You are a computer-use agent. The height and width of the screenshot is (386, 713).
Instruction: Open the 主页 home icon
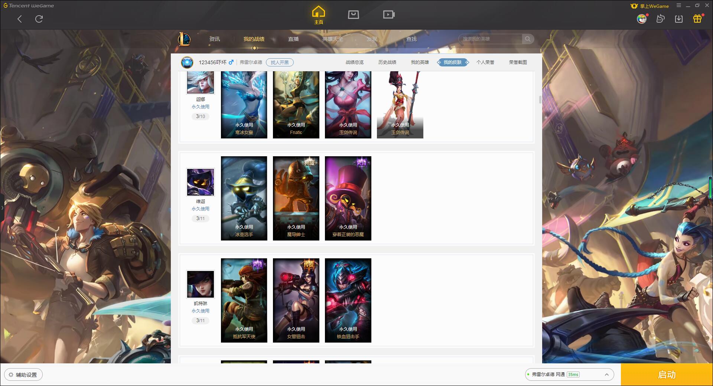pos(319,15)
